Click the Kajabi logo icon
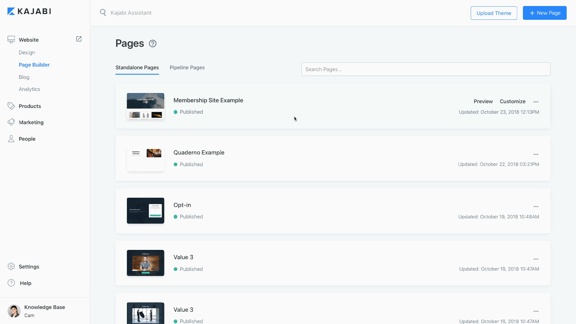 tap(11, 11)
